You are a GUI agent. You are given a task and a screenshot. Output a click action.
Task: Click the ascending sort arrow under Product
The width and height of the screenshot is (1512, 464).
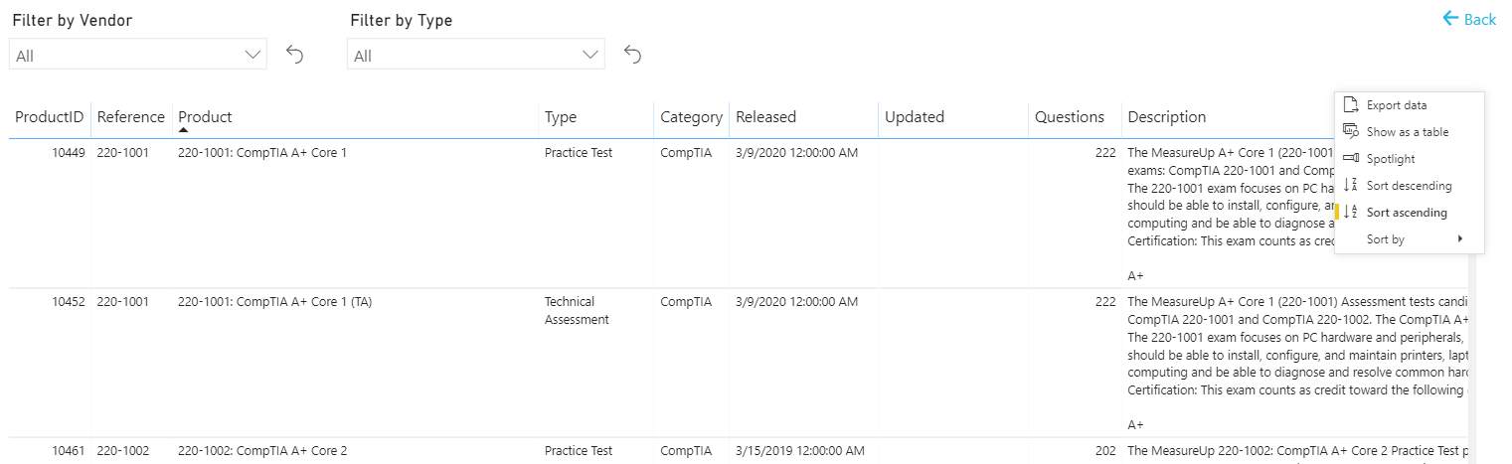(x=183, y=130)
